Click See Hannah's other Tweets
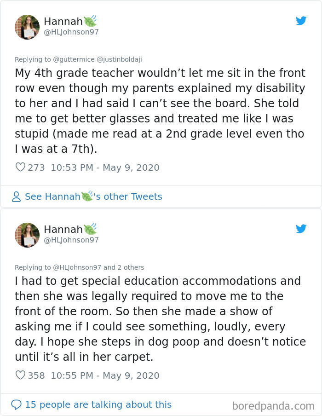Viewport: 322px width, 416px height. pos(94,196)
